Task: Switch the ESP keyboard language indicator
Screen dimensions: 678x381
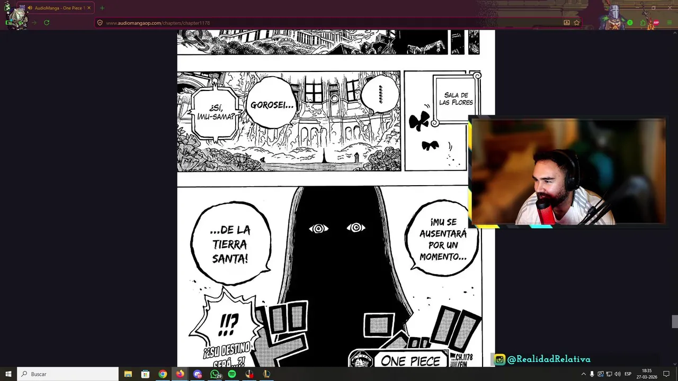Action: tap(628, 374)
